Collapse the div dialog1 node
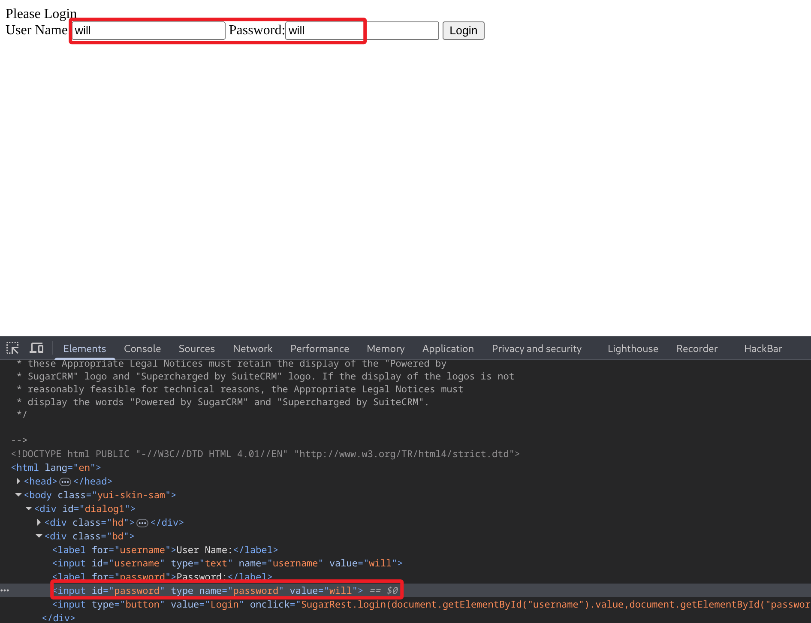The width and height of the screenshot is (811, 623). (x=29, y=509)
